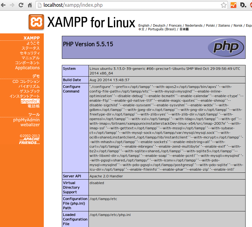Viewport: 252px width, 227px height.
Task: Click the 'Server API' row label
Action: 72,176
